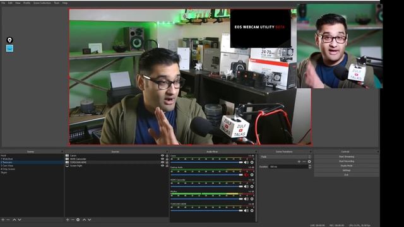This screenshot has width=404, height=227.
Task: Open gear settings for TOPDOWN HDMI audio
Action: [x=252, y=211]
